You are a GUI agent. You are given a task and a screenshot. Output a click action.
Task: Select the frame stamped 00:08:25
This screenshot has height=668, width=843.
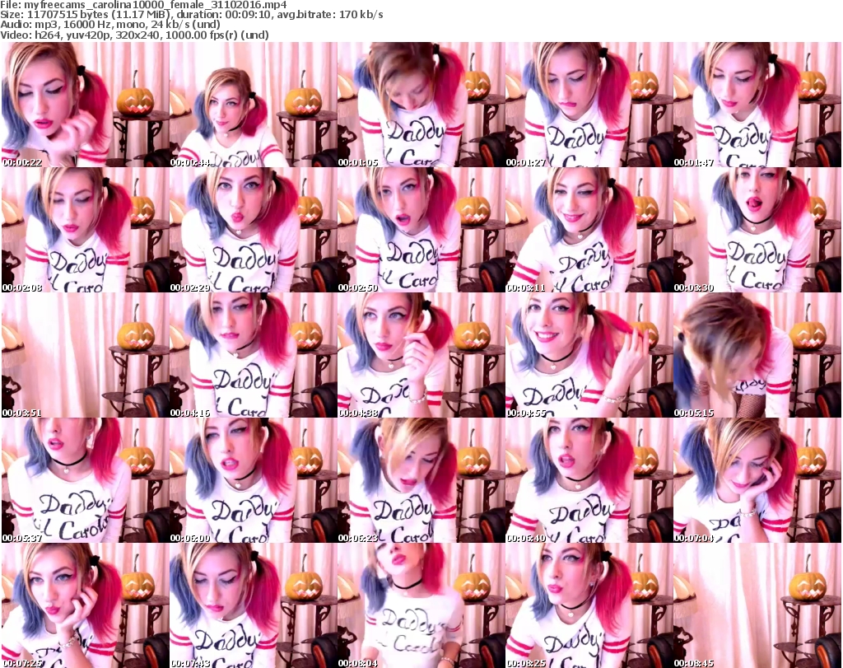pos(589,605)
